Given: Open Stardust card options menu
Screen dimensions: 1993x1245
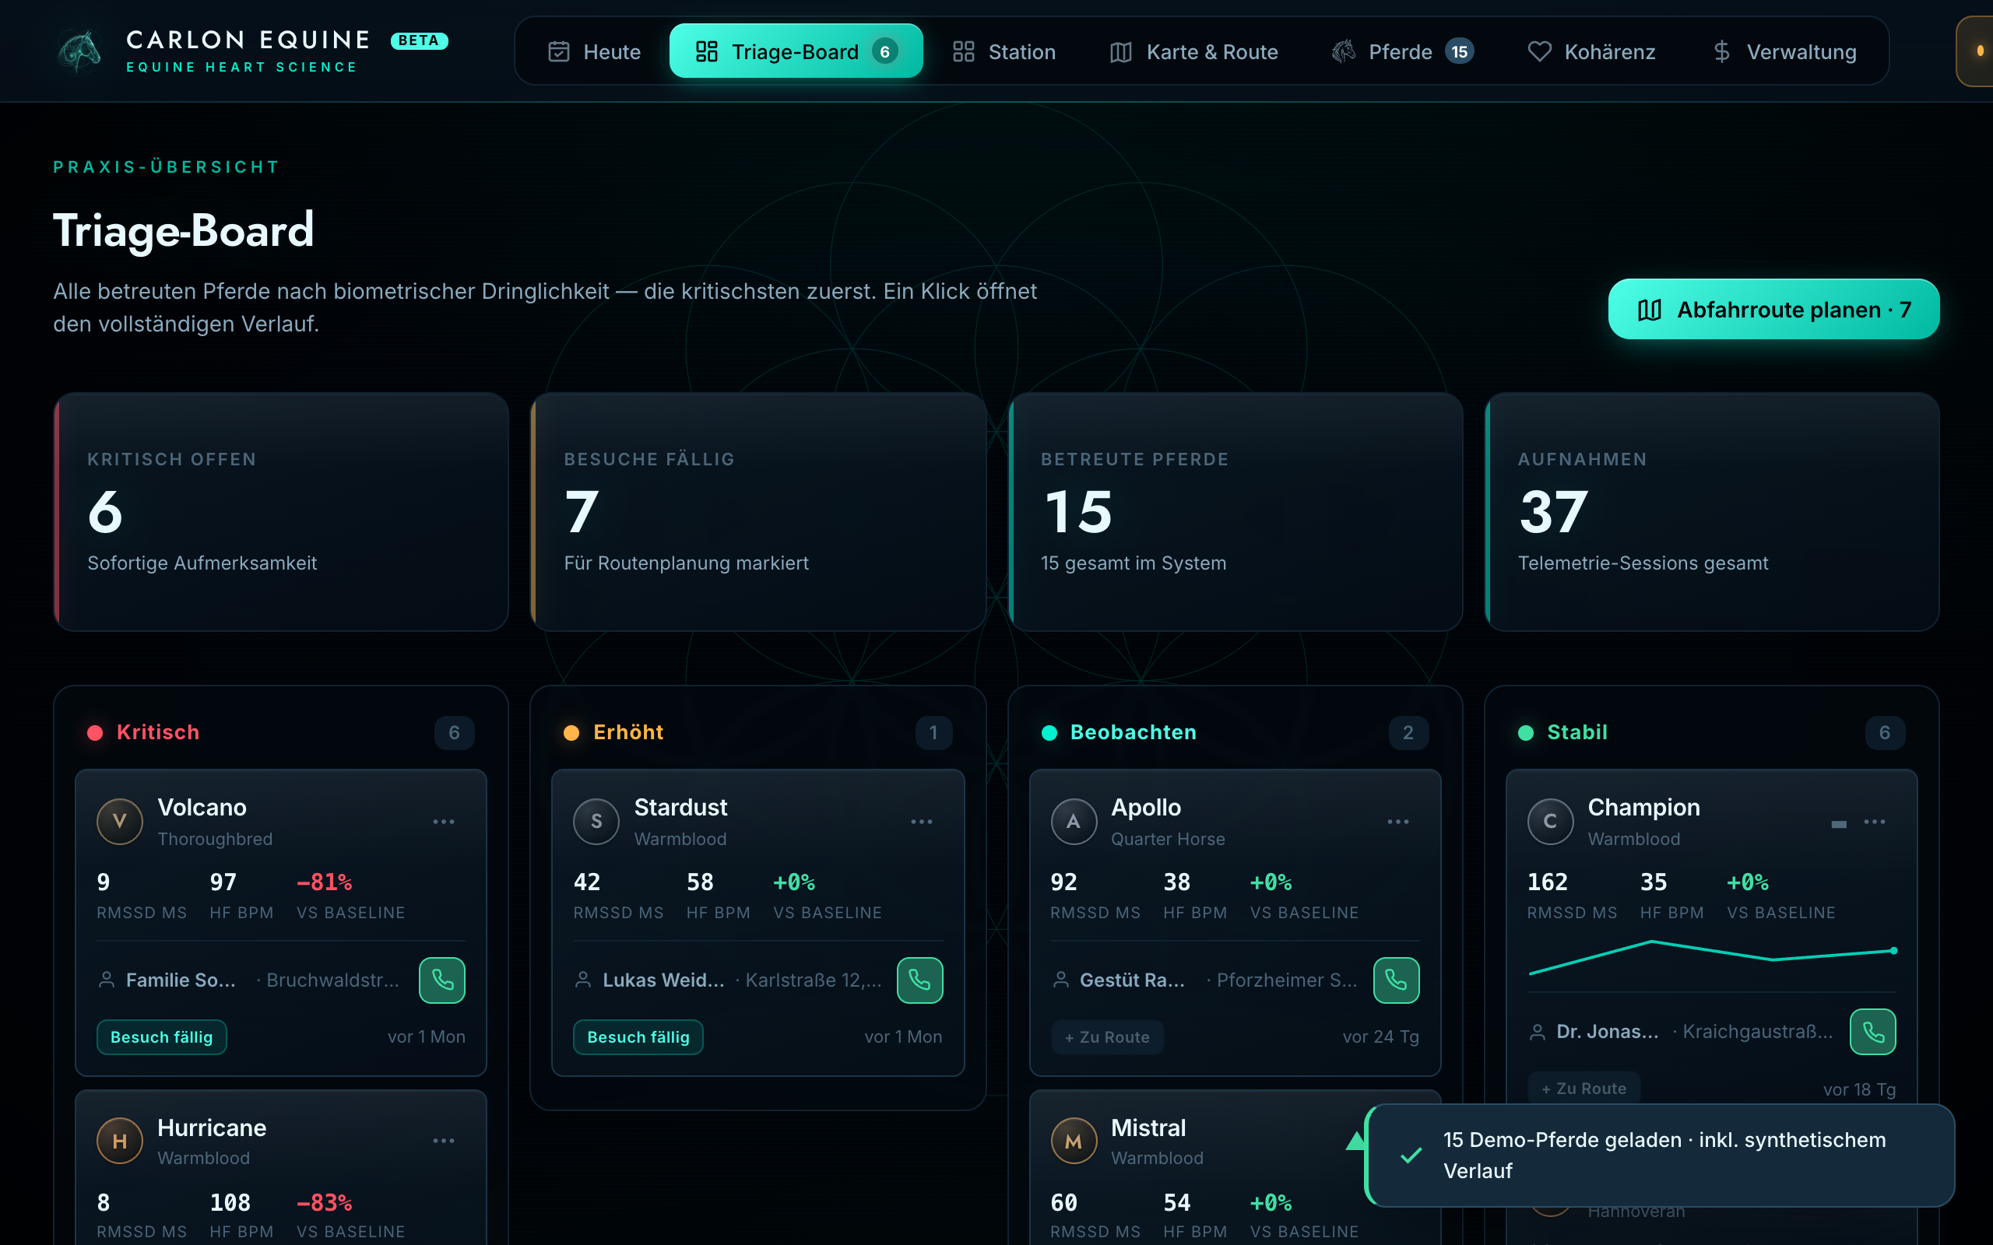Looking at the screenshot, I should click(922, 822).
